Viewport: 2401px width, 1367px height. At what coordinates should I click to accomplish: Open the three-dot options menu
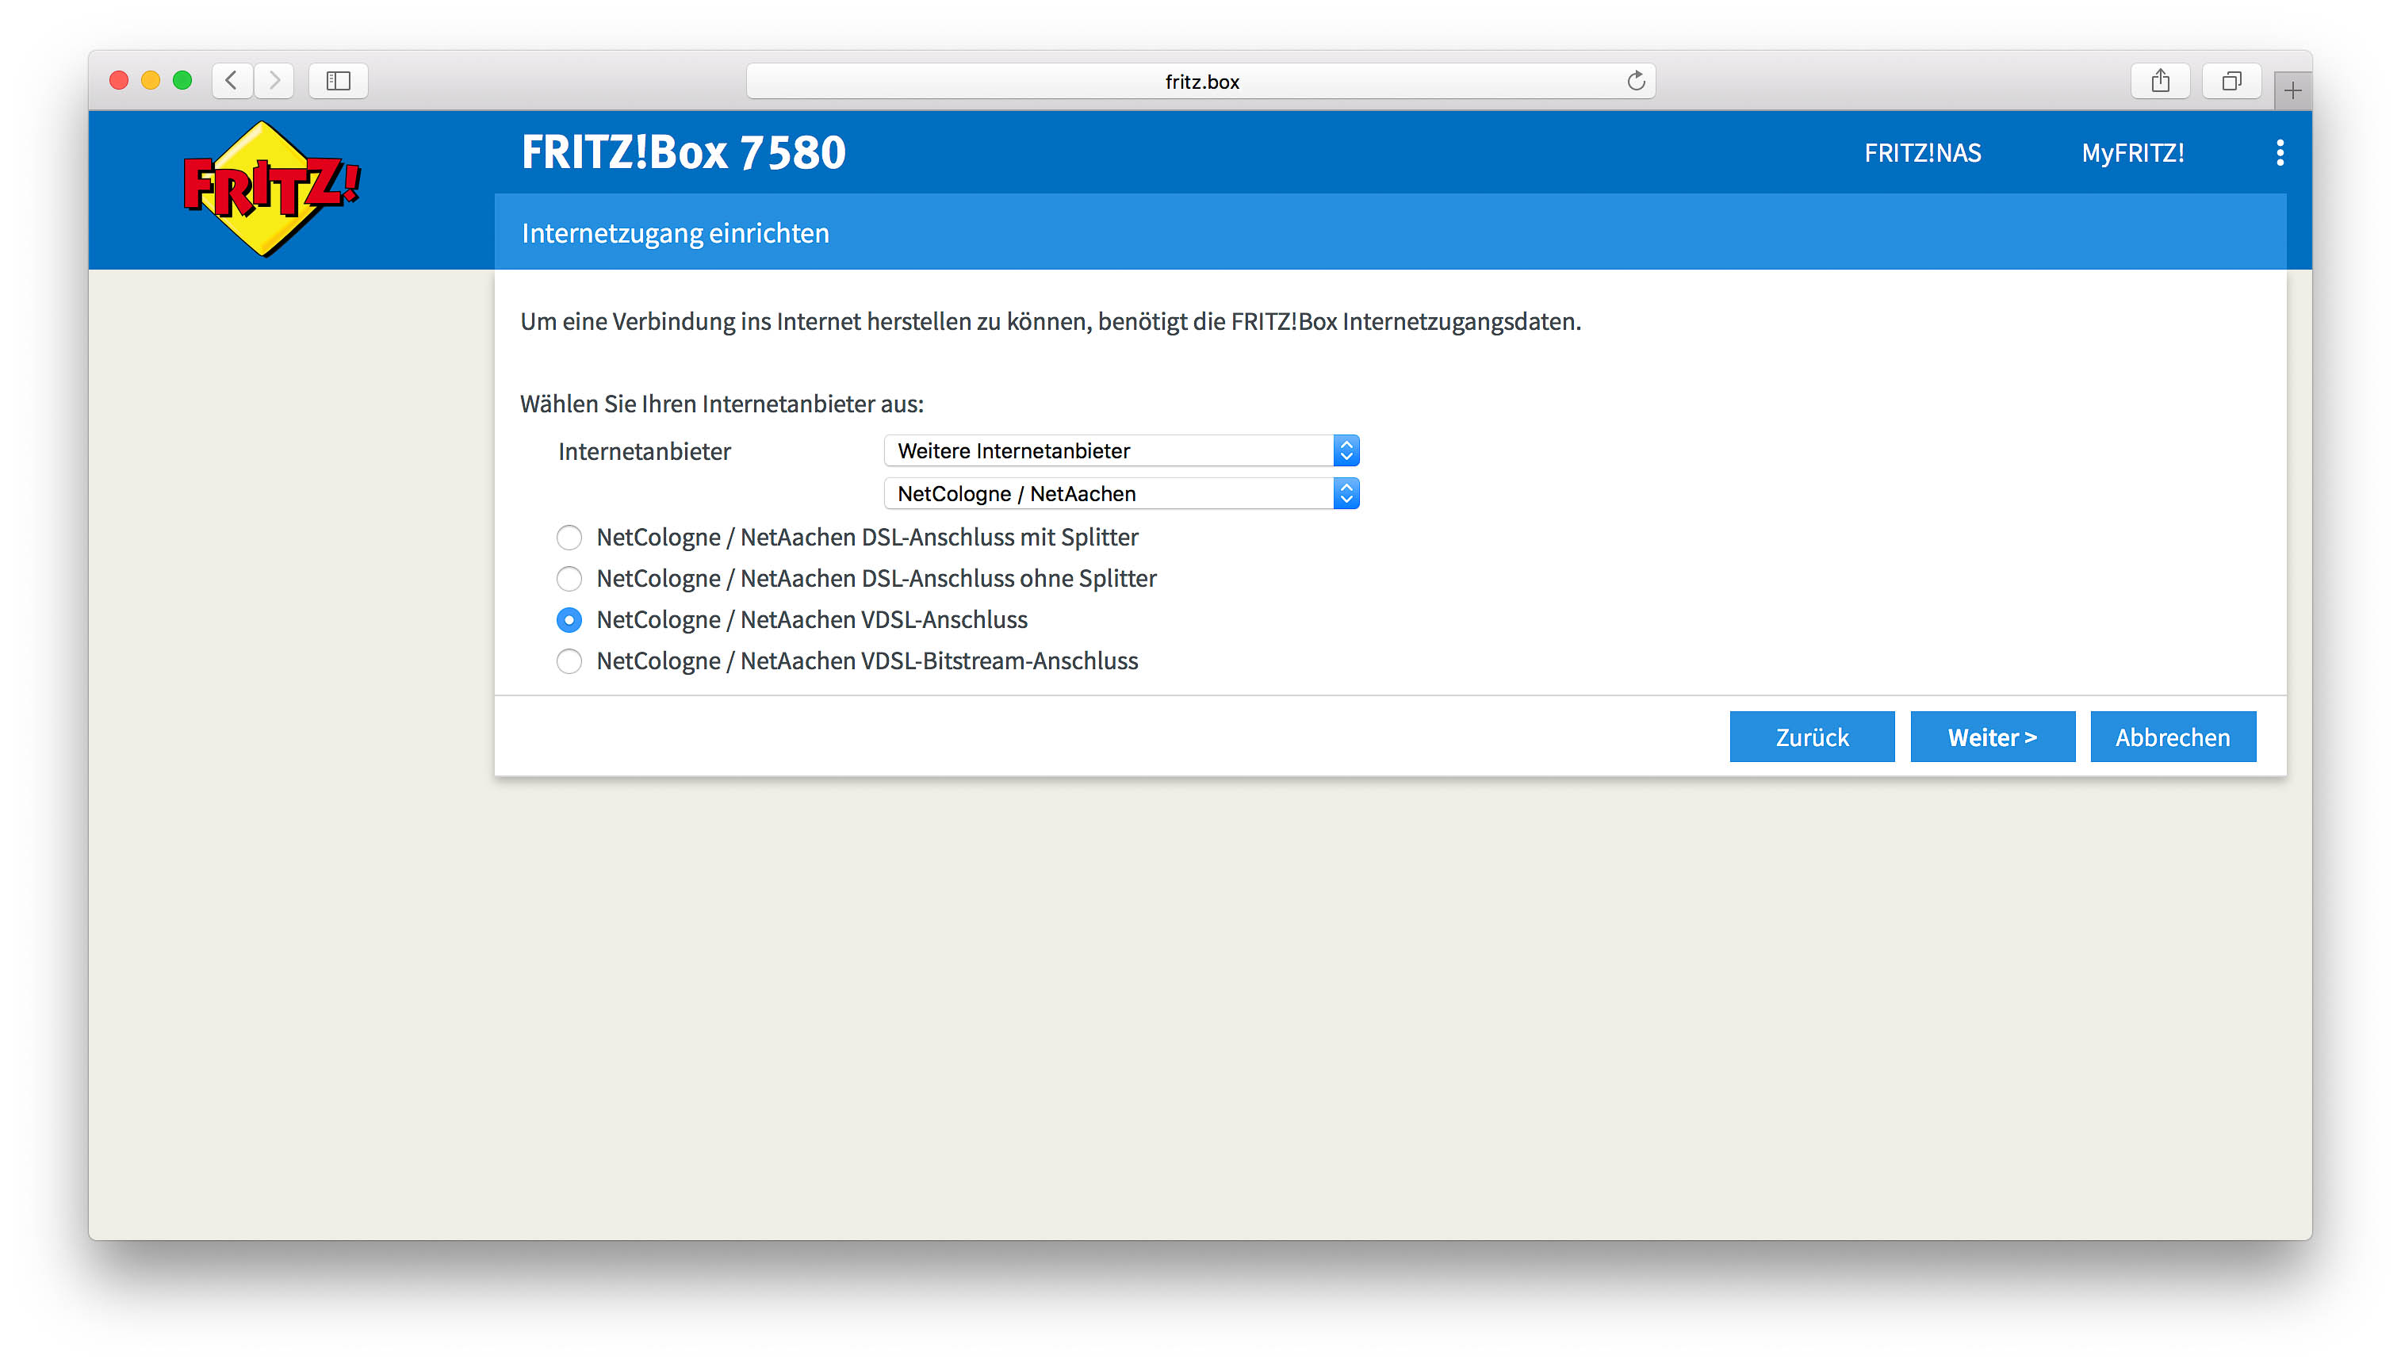[x=2280, y=152]
